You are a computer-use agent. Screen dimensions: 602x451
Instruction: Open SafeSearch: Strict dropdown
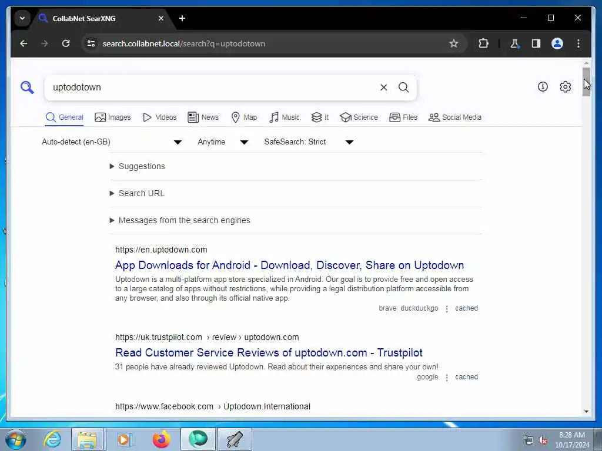[309, 142]
